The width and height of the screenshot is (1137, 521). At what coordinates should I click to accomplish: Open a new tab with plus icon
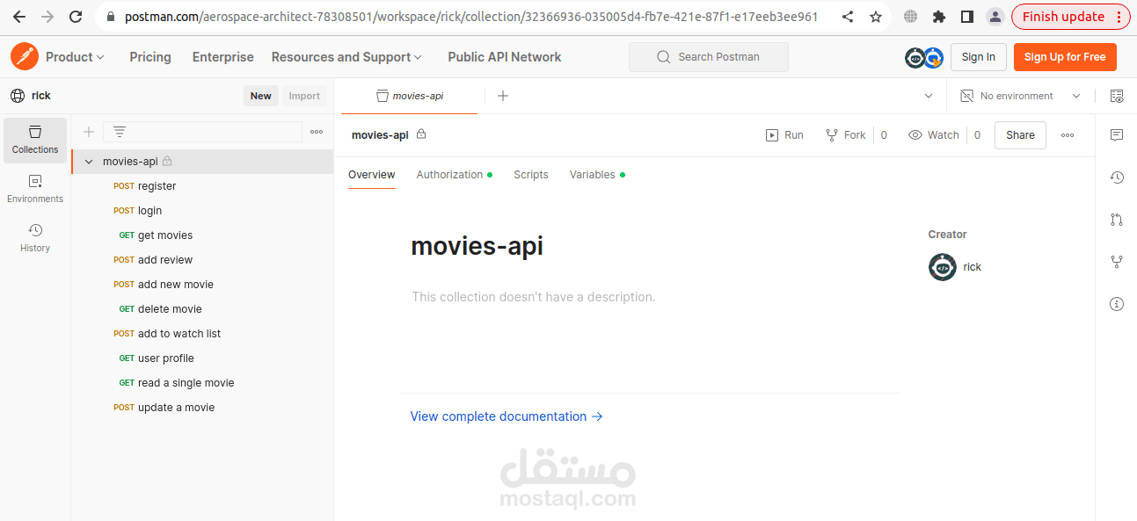click(503, 96)
